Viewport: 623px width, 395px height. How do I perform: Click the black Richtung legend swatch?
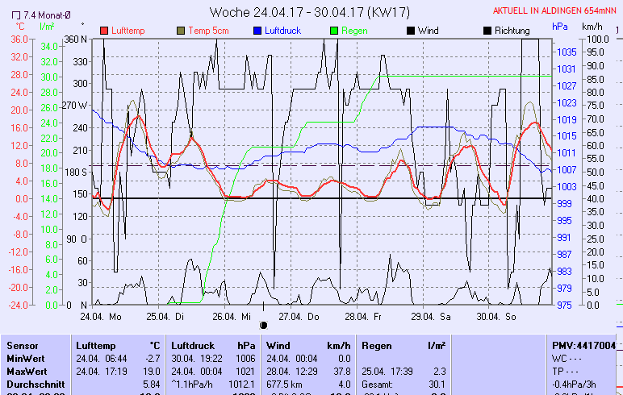[x=487, y=31]
